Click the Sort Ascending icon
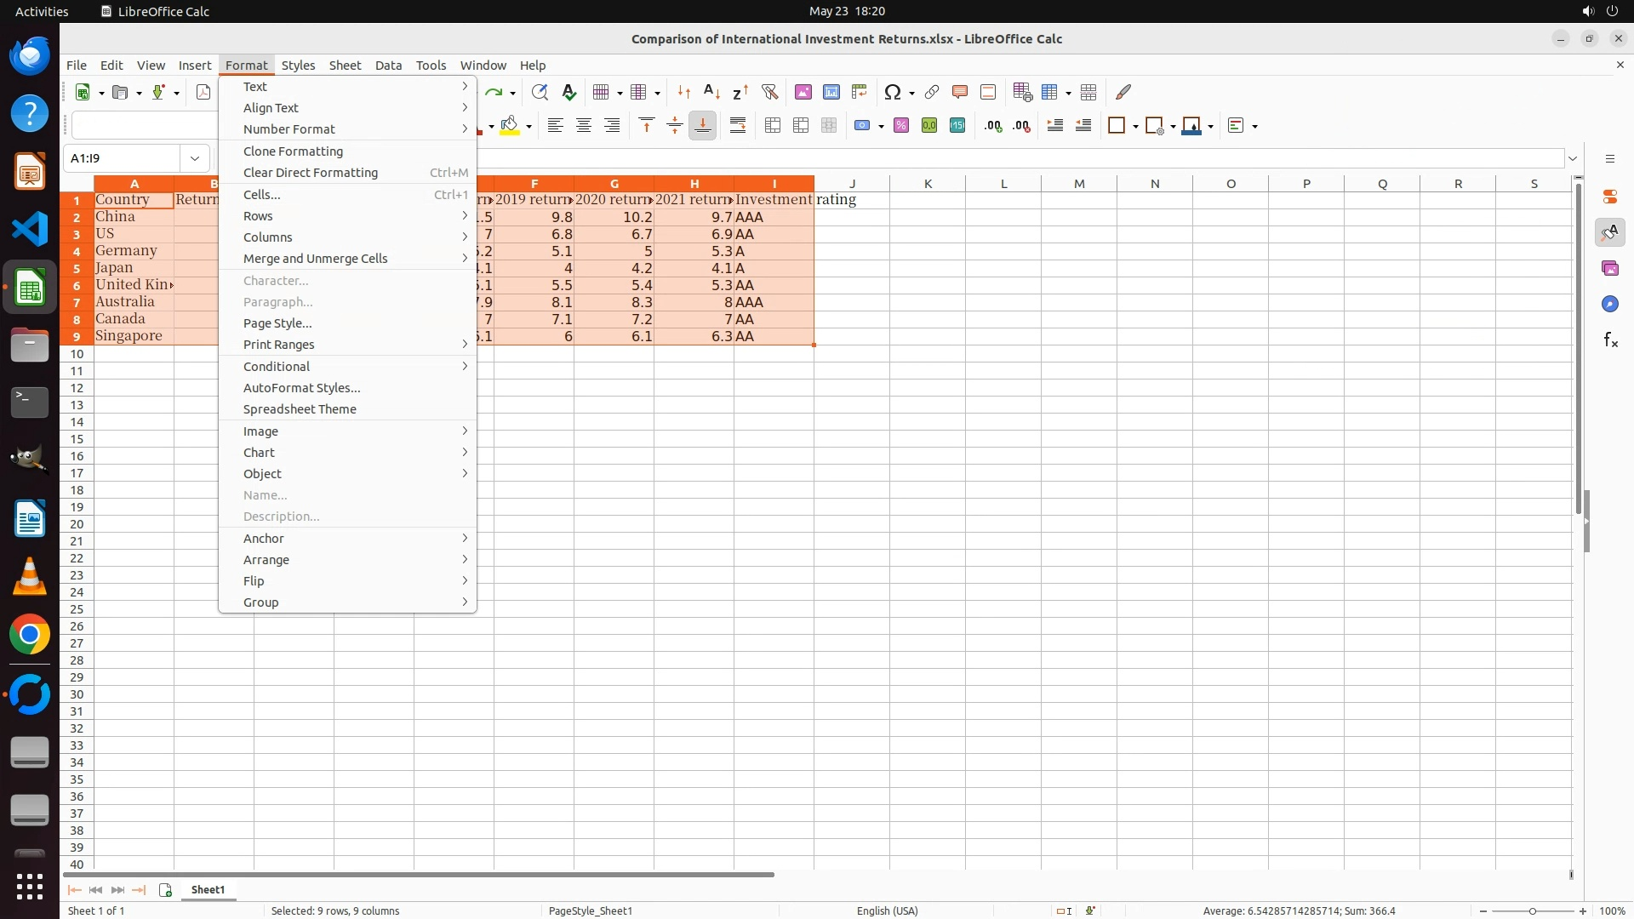The height and width of the screenshot is (919, 1634). point(712,92)
